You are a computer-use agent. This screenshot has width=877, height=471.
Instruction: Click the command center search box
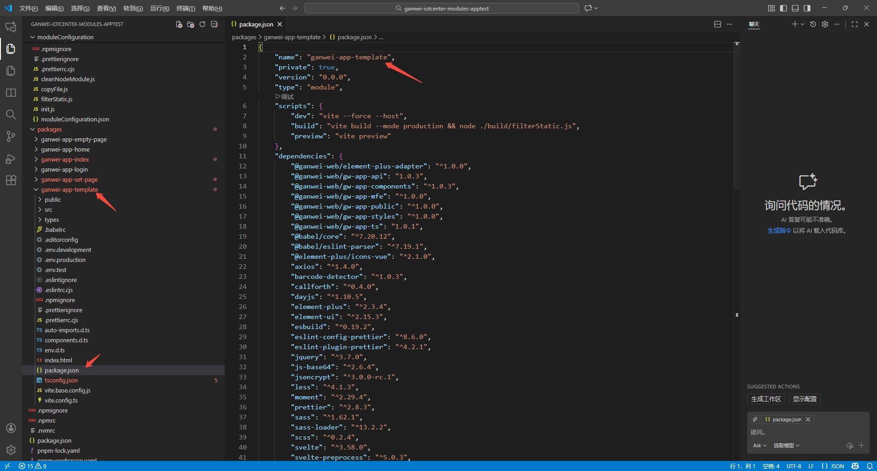click(441, 8)
